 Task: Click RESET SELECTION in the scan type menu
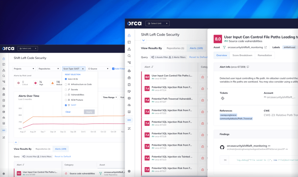[73, 74]
